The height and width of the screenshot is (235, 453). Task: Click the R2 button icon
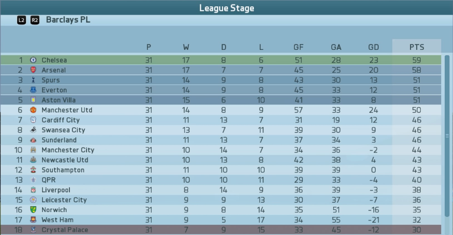tap(35, 20)
